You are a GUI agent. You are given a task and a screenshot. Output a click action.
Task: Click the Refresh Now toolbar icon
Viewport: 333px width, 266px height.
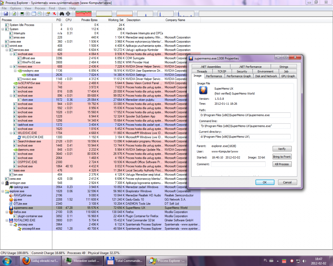tap(14, 14)
